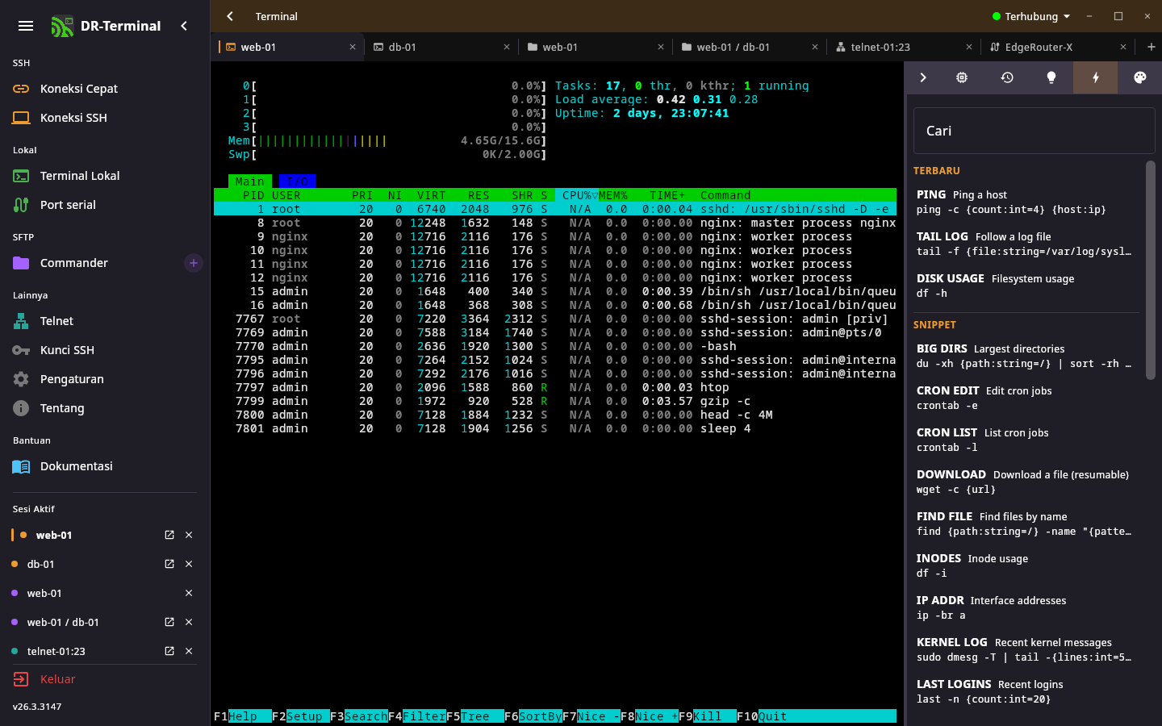
Task: Select the htop Main tab
Action: coord(250,181)
